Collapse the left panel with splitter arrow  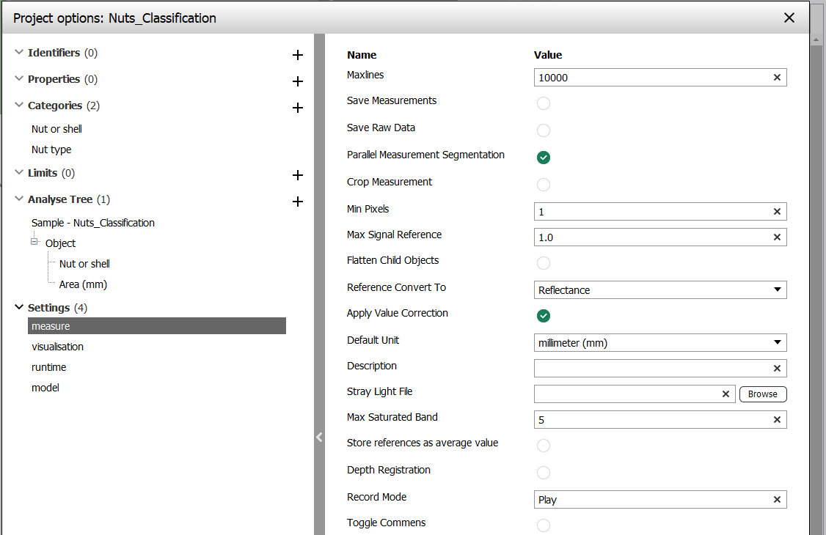319,438
